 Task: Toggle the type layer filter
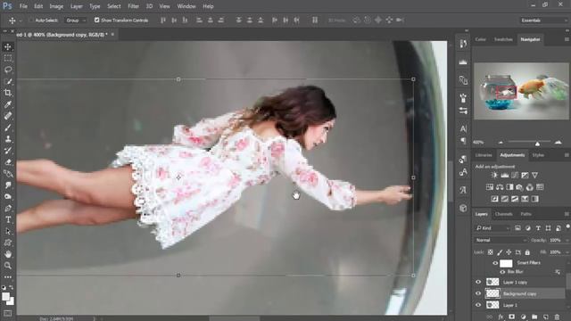click(x=538, y=228)
